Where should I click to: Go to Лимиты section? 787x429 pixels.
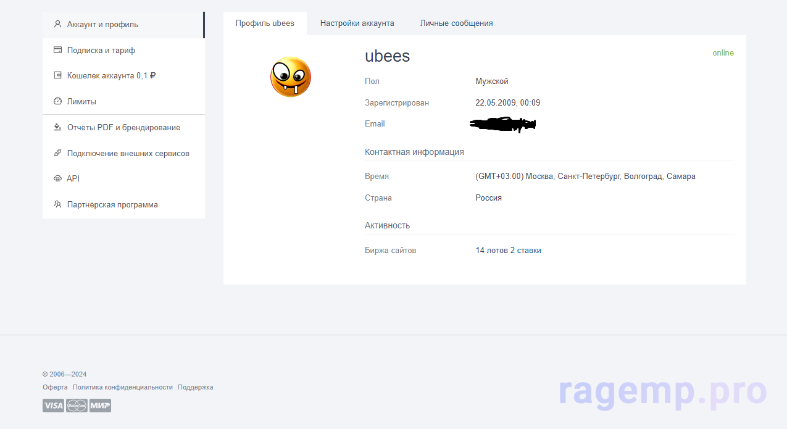coord(81,102)
